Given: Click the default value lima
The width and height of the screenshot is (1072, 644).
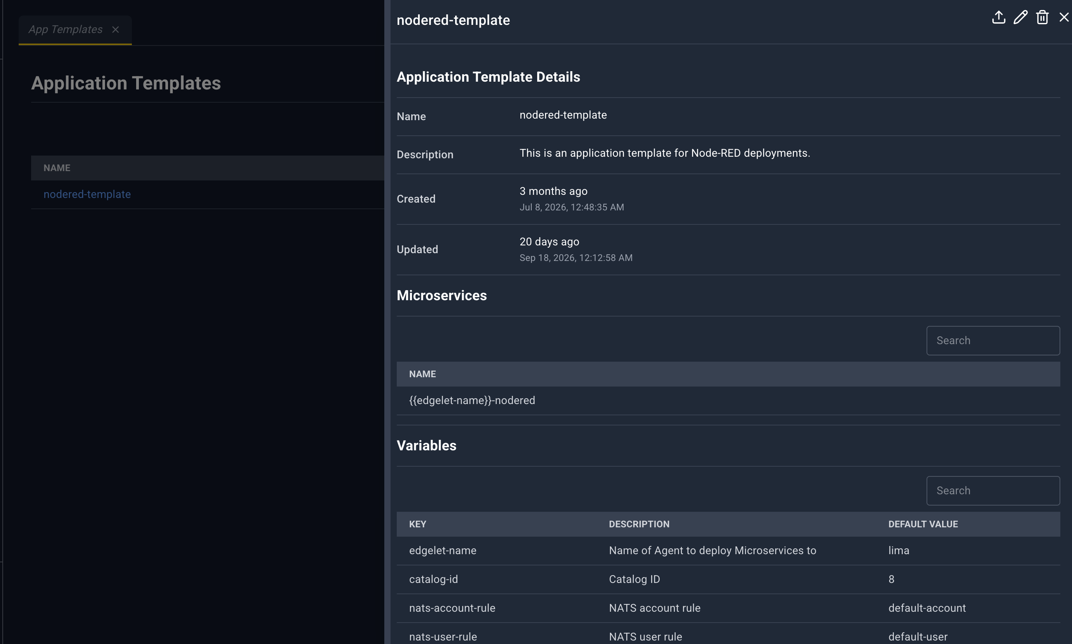Looking at the screenshot, I should point(899,551).
